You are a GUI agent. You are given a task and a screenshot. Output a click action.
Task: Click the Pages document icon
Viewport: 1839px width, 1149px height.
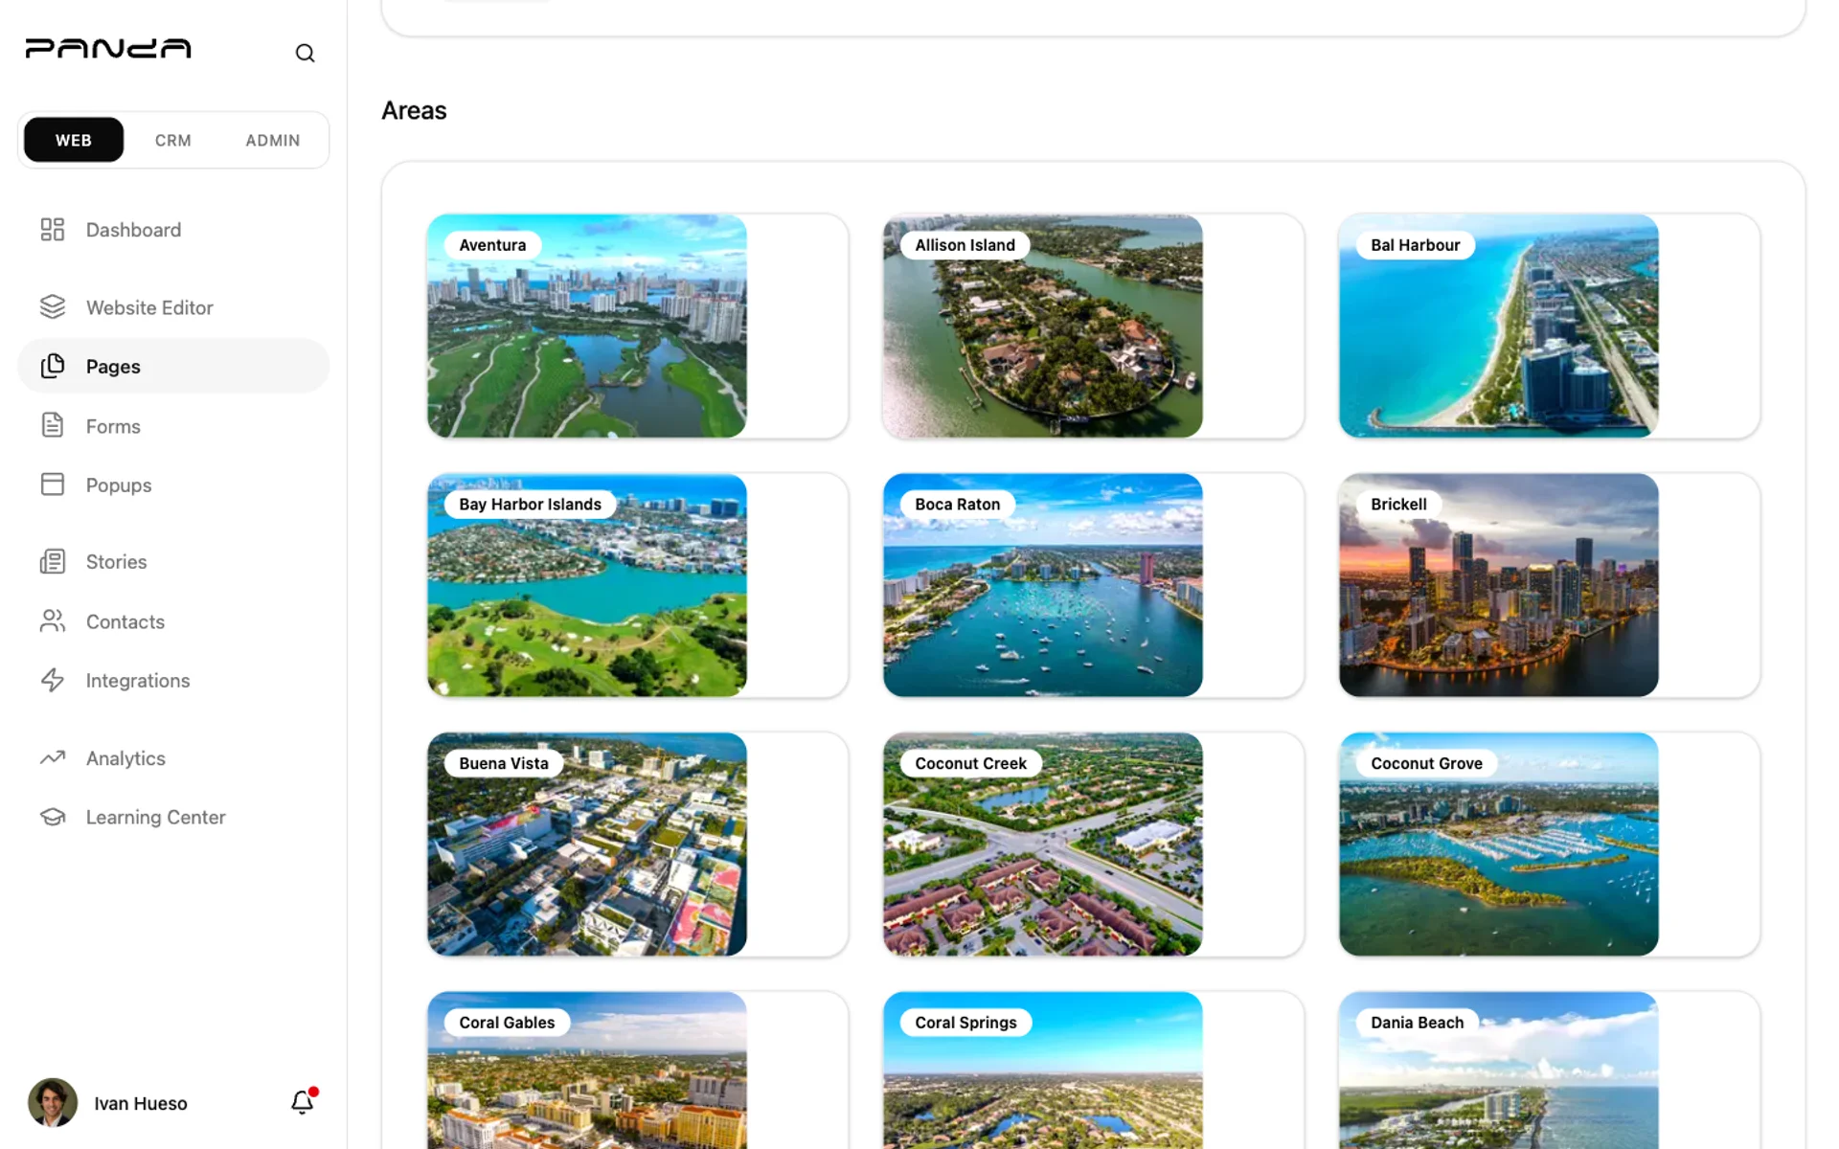(x=53, y=366)
